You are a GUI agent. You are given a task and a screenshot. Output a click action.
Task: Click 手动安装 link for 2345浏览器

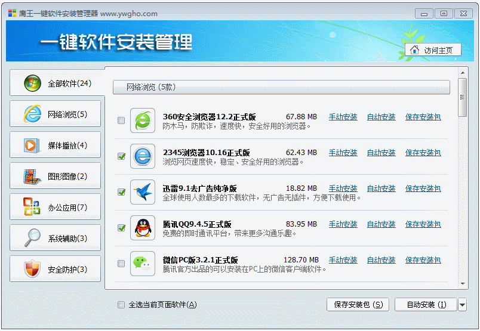point(343,153)
